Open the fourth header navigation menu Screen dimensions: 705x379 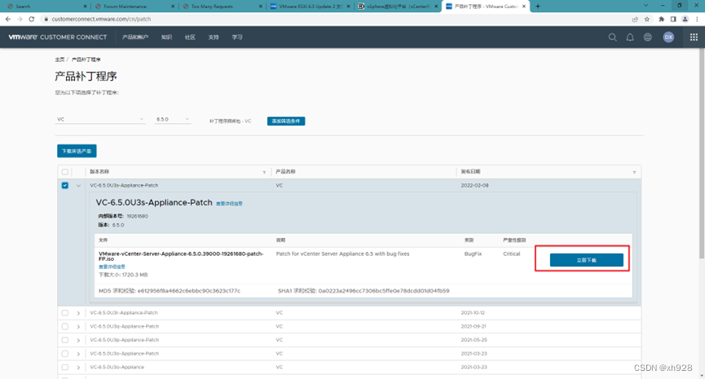[x=214, y=37]
